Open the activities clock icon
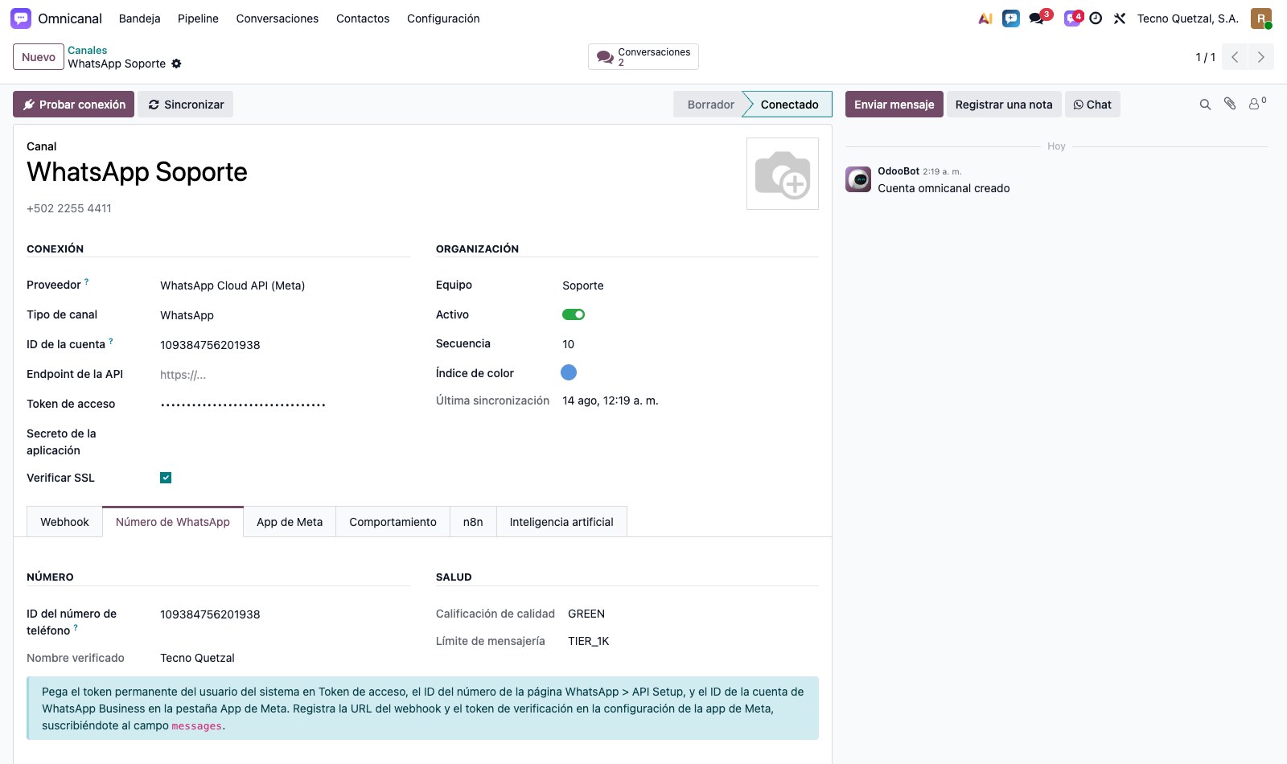 click(x=1096, y=18)
